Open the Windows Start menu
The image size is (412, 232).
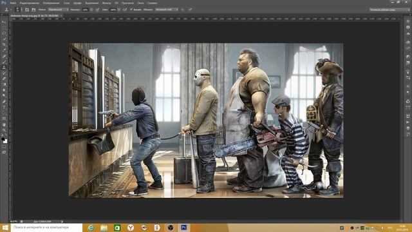5,227
